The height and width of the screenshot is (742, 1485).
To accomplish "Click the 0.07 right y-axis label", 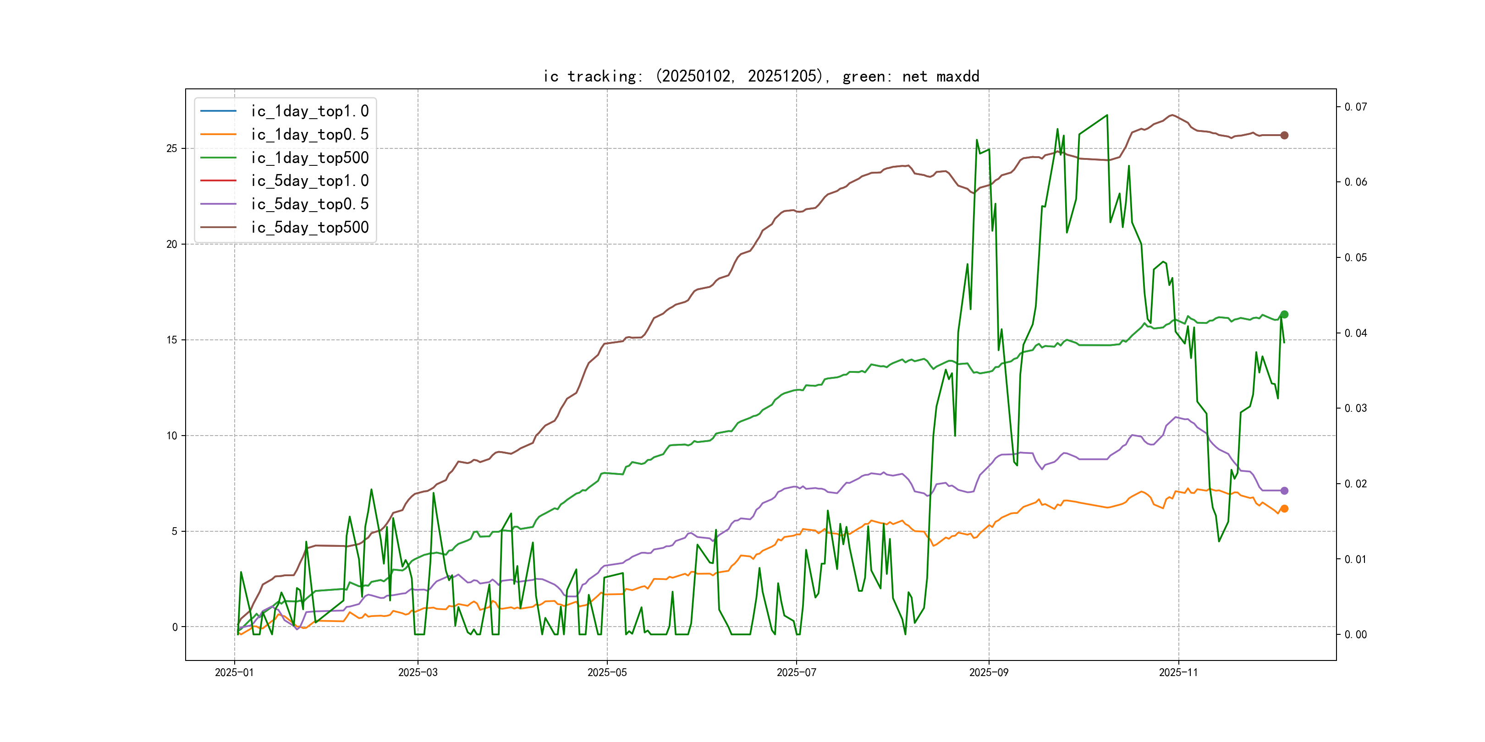I will (x=1355, y=107).
